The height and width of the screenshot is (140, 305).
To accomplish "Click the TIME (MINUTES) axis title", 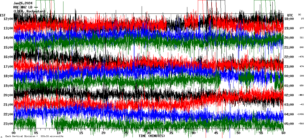I will click(x=152, y=136).
